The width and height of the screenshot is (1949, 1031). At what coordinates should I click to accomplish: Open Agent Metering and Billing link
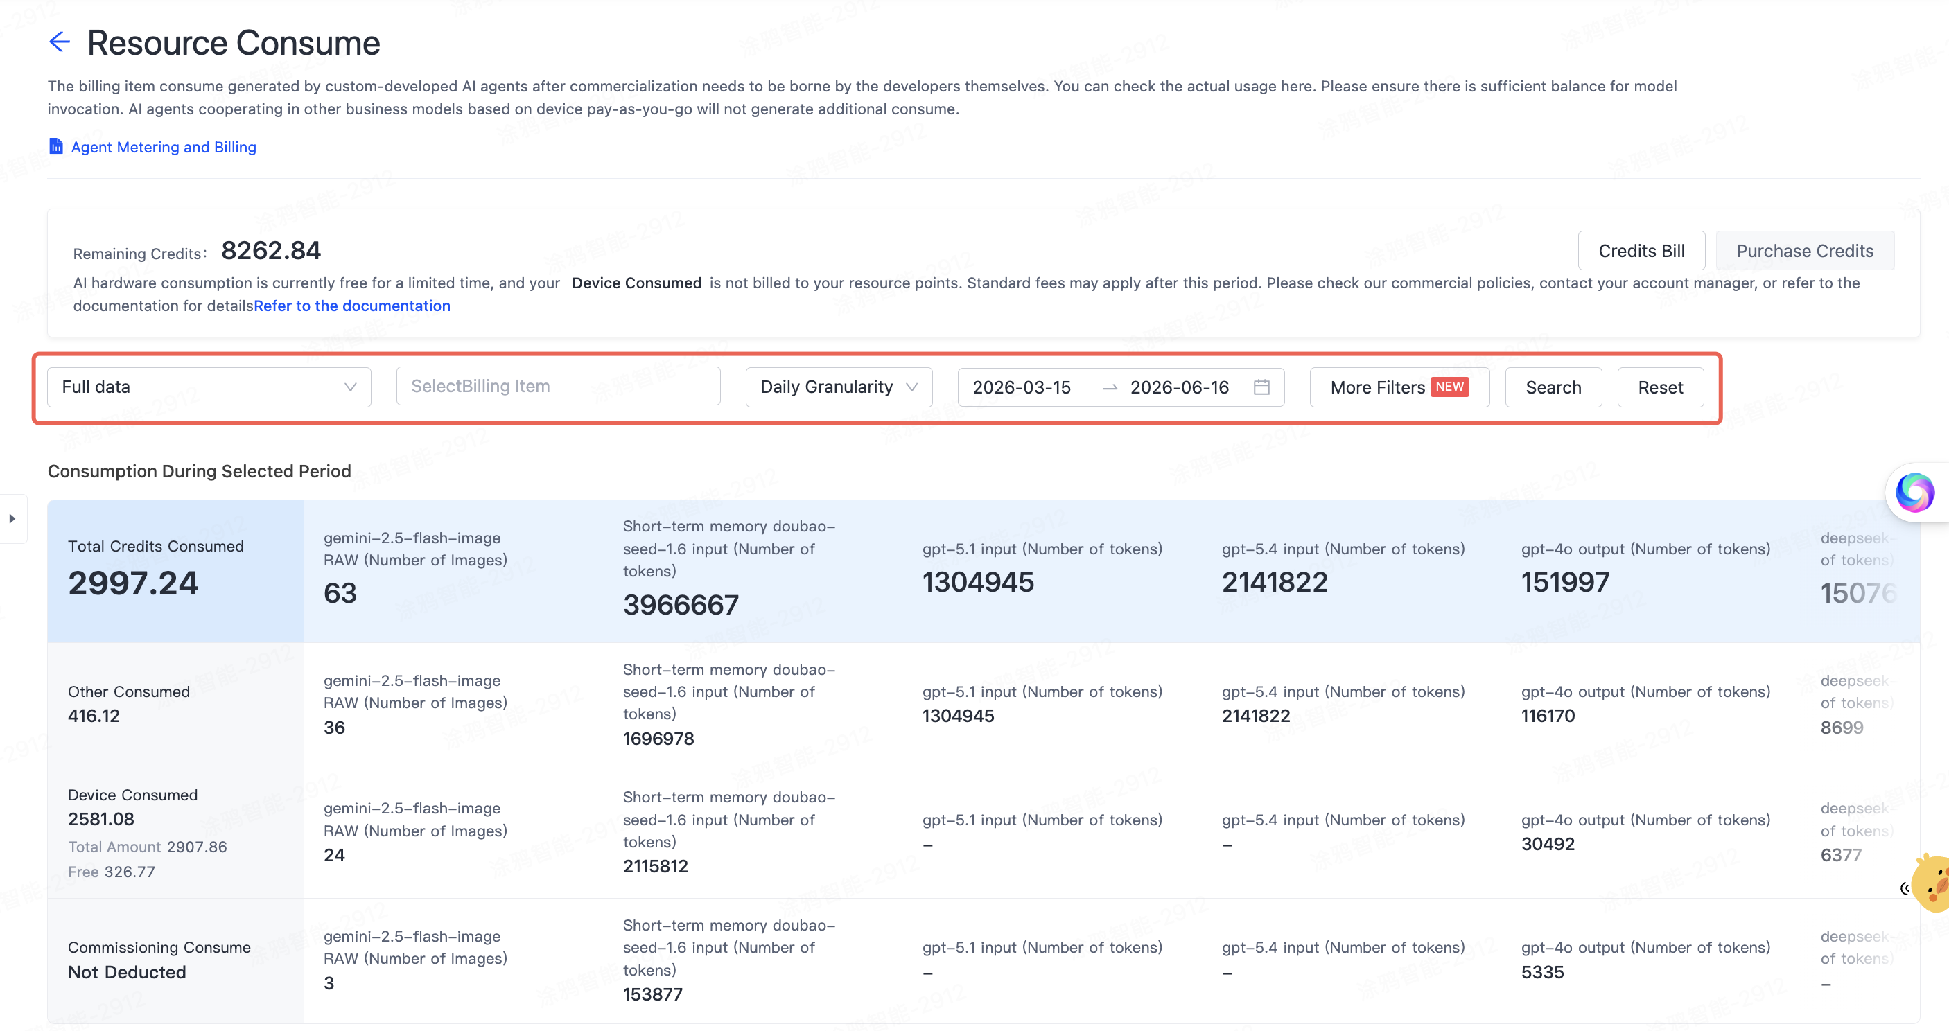(x=164, y=147)
